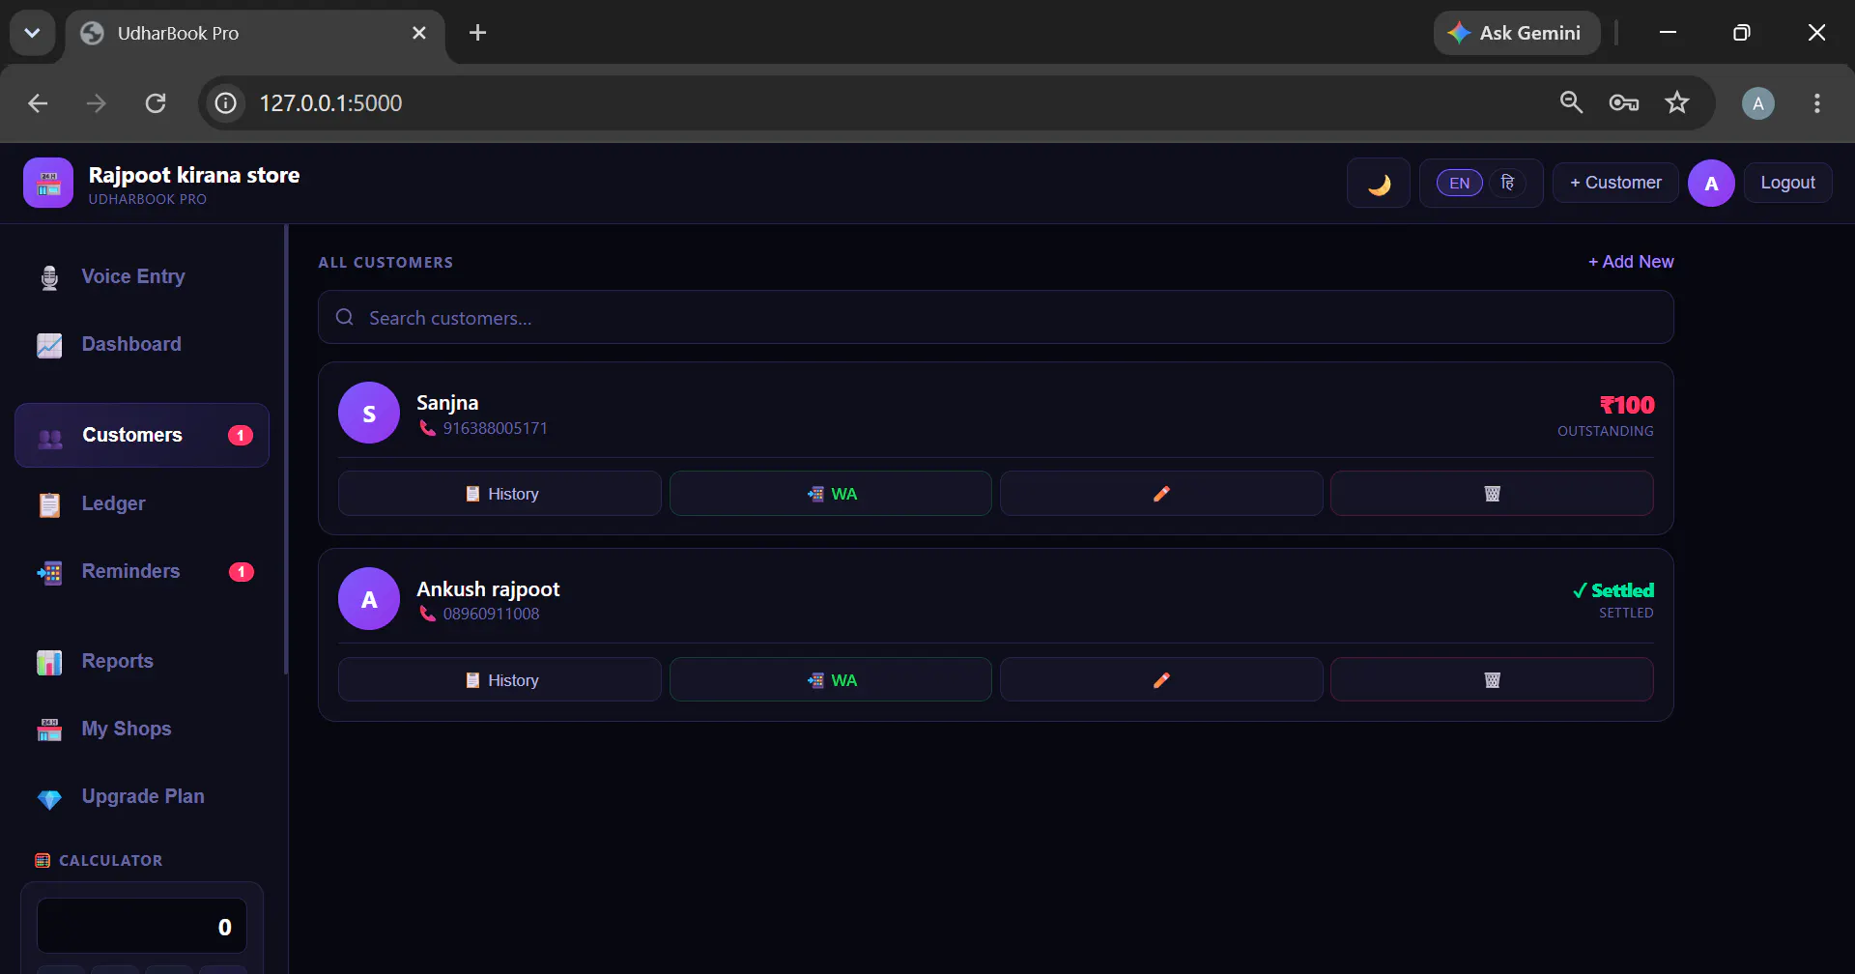Click the Reminders badge count 1

pyautogui.click(x=241, y=572)
